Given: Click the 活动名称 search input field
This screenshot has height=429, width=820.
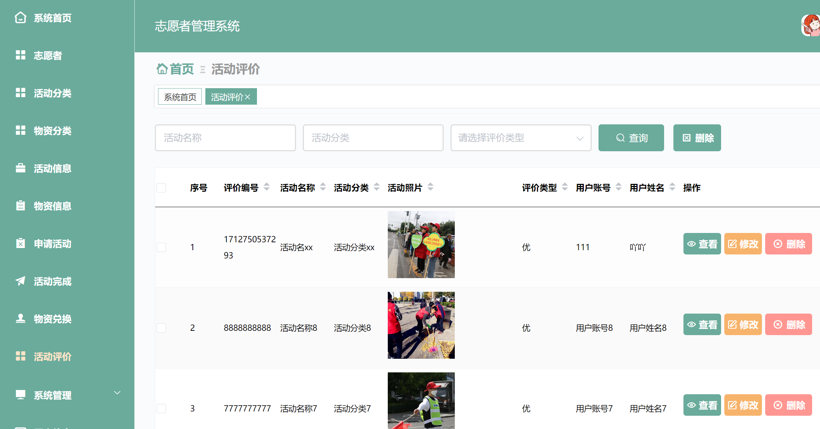Looking at the screenshot, I should [225, 138].
